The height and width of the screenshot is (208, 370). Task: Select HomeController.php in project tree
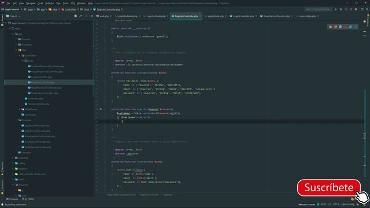point(37,104)
